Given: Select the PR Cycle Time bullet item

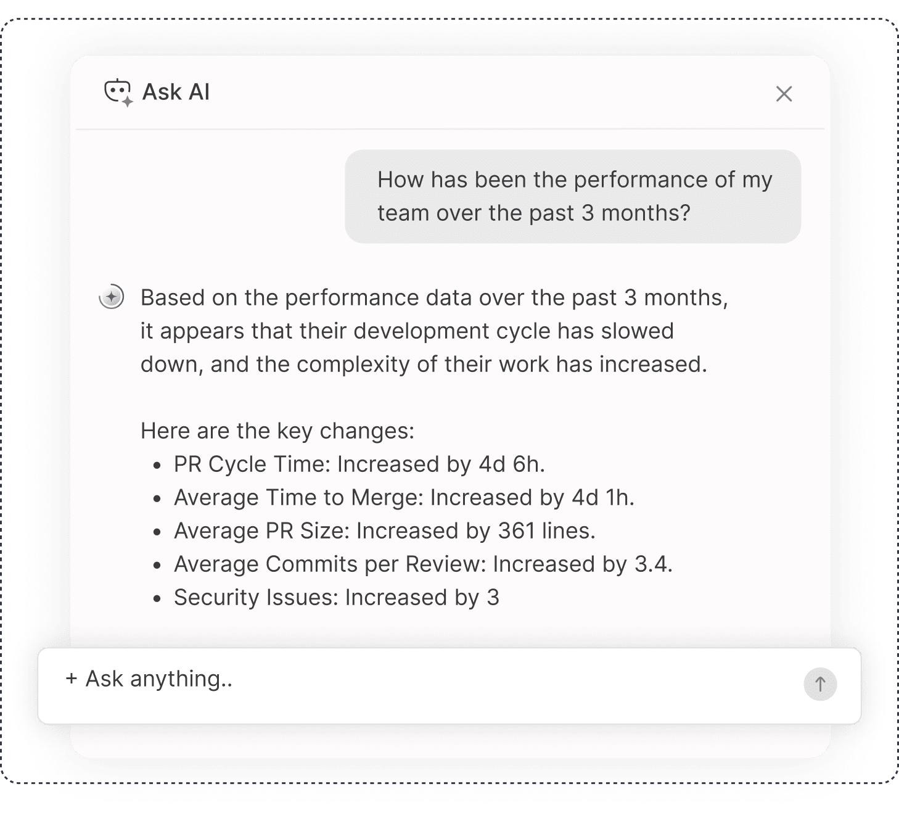Looking at the screenshot, I should (x=359, y=464).
